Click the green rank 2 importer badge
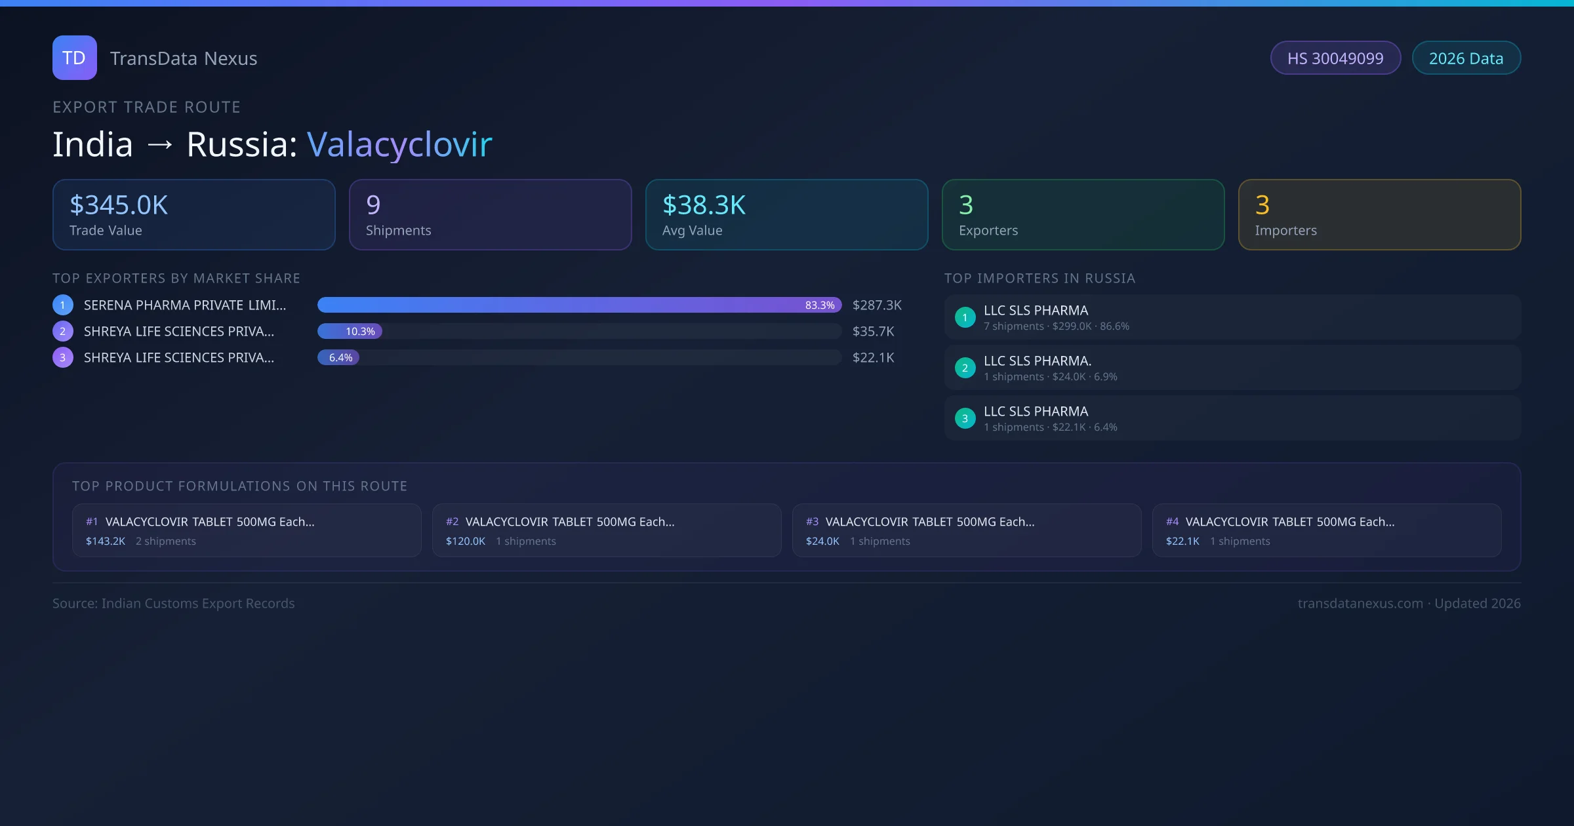The height and width of the screenshot is (826, 1574). [965, 368]
